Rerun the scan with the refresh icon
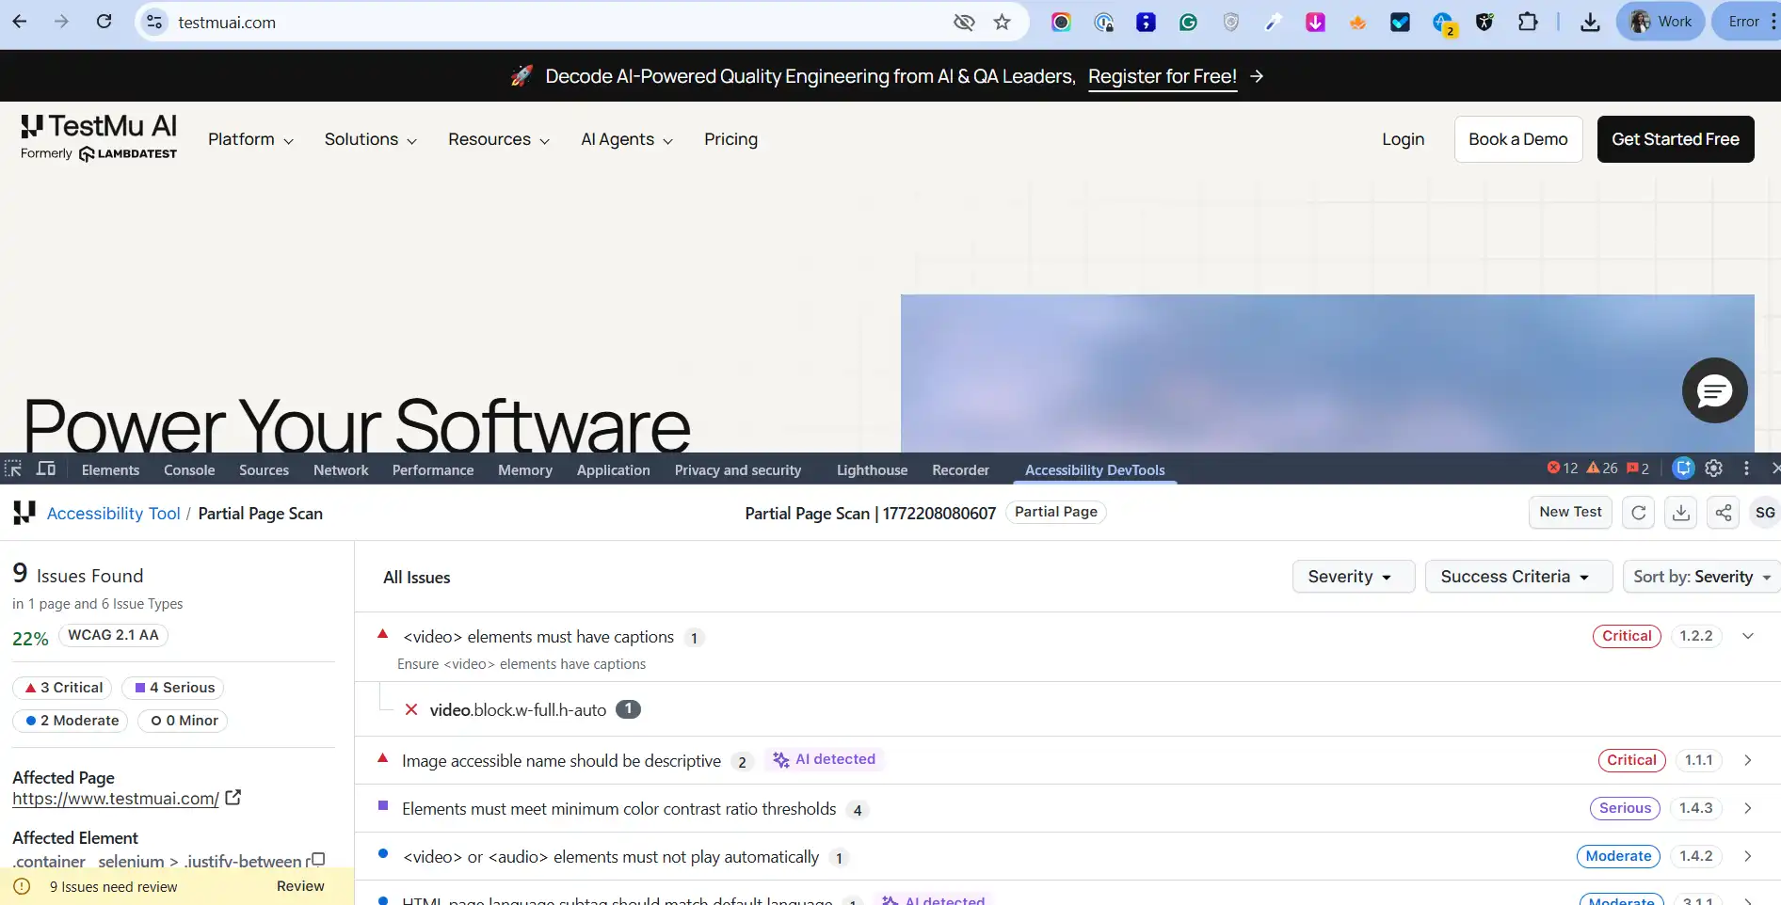Viewport: 1781px width, 905px height. tap(1638, 513)
